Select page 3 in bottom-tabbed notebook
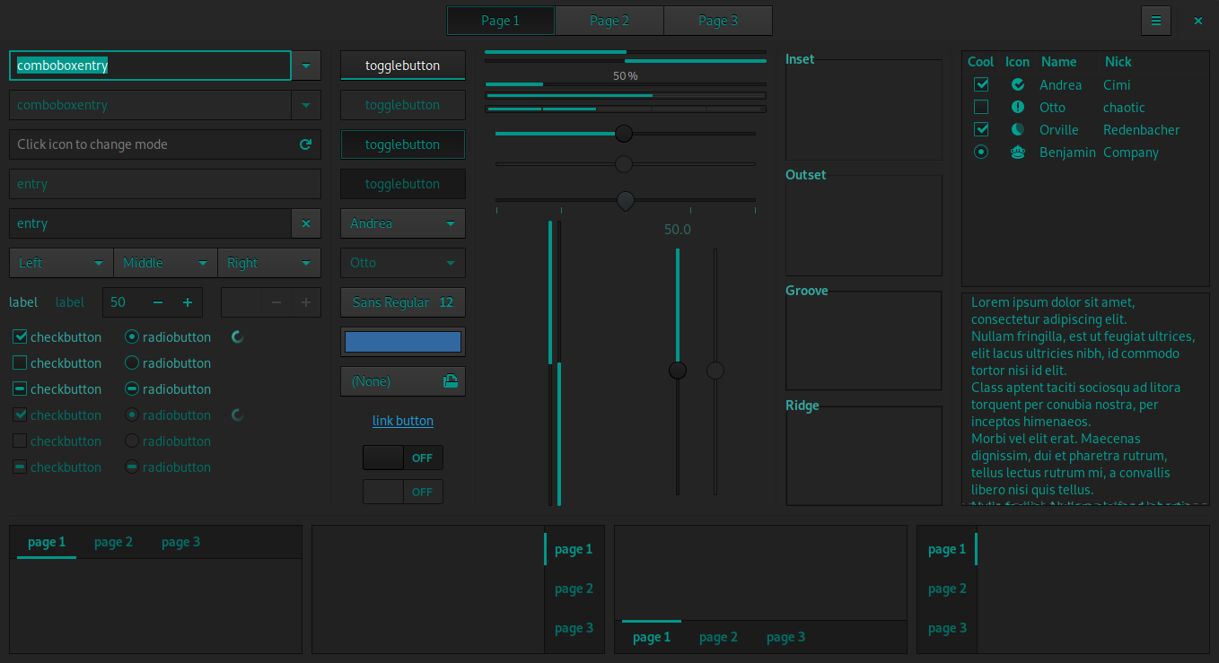Image resolution: width=1219 pixels, height=663 pixels. [785, 637]
